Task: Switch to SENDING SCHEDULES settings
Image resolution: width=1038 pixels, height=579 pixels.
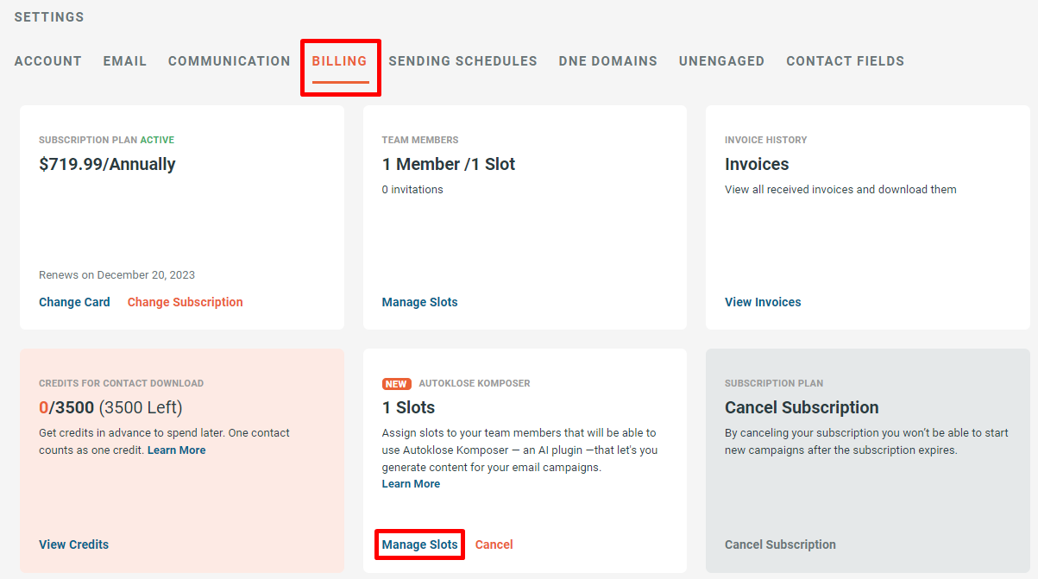Action: [x=462, y=60]
